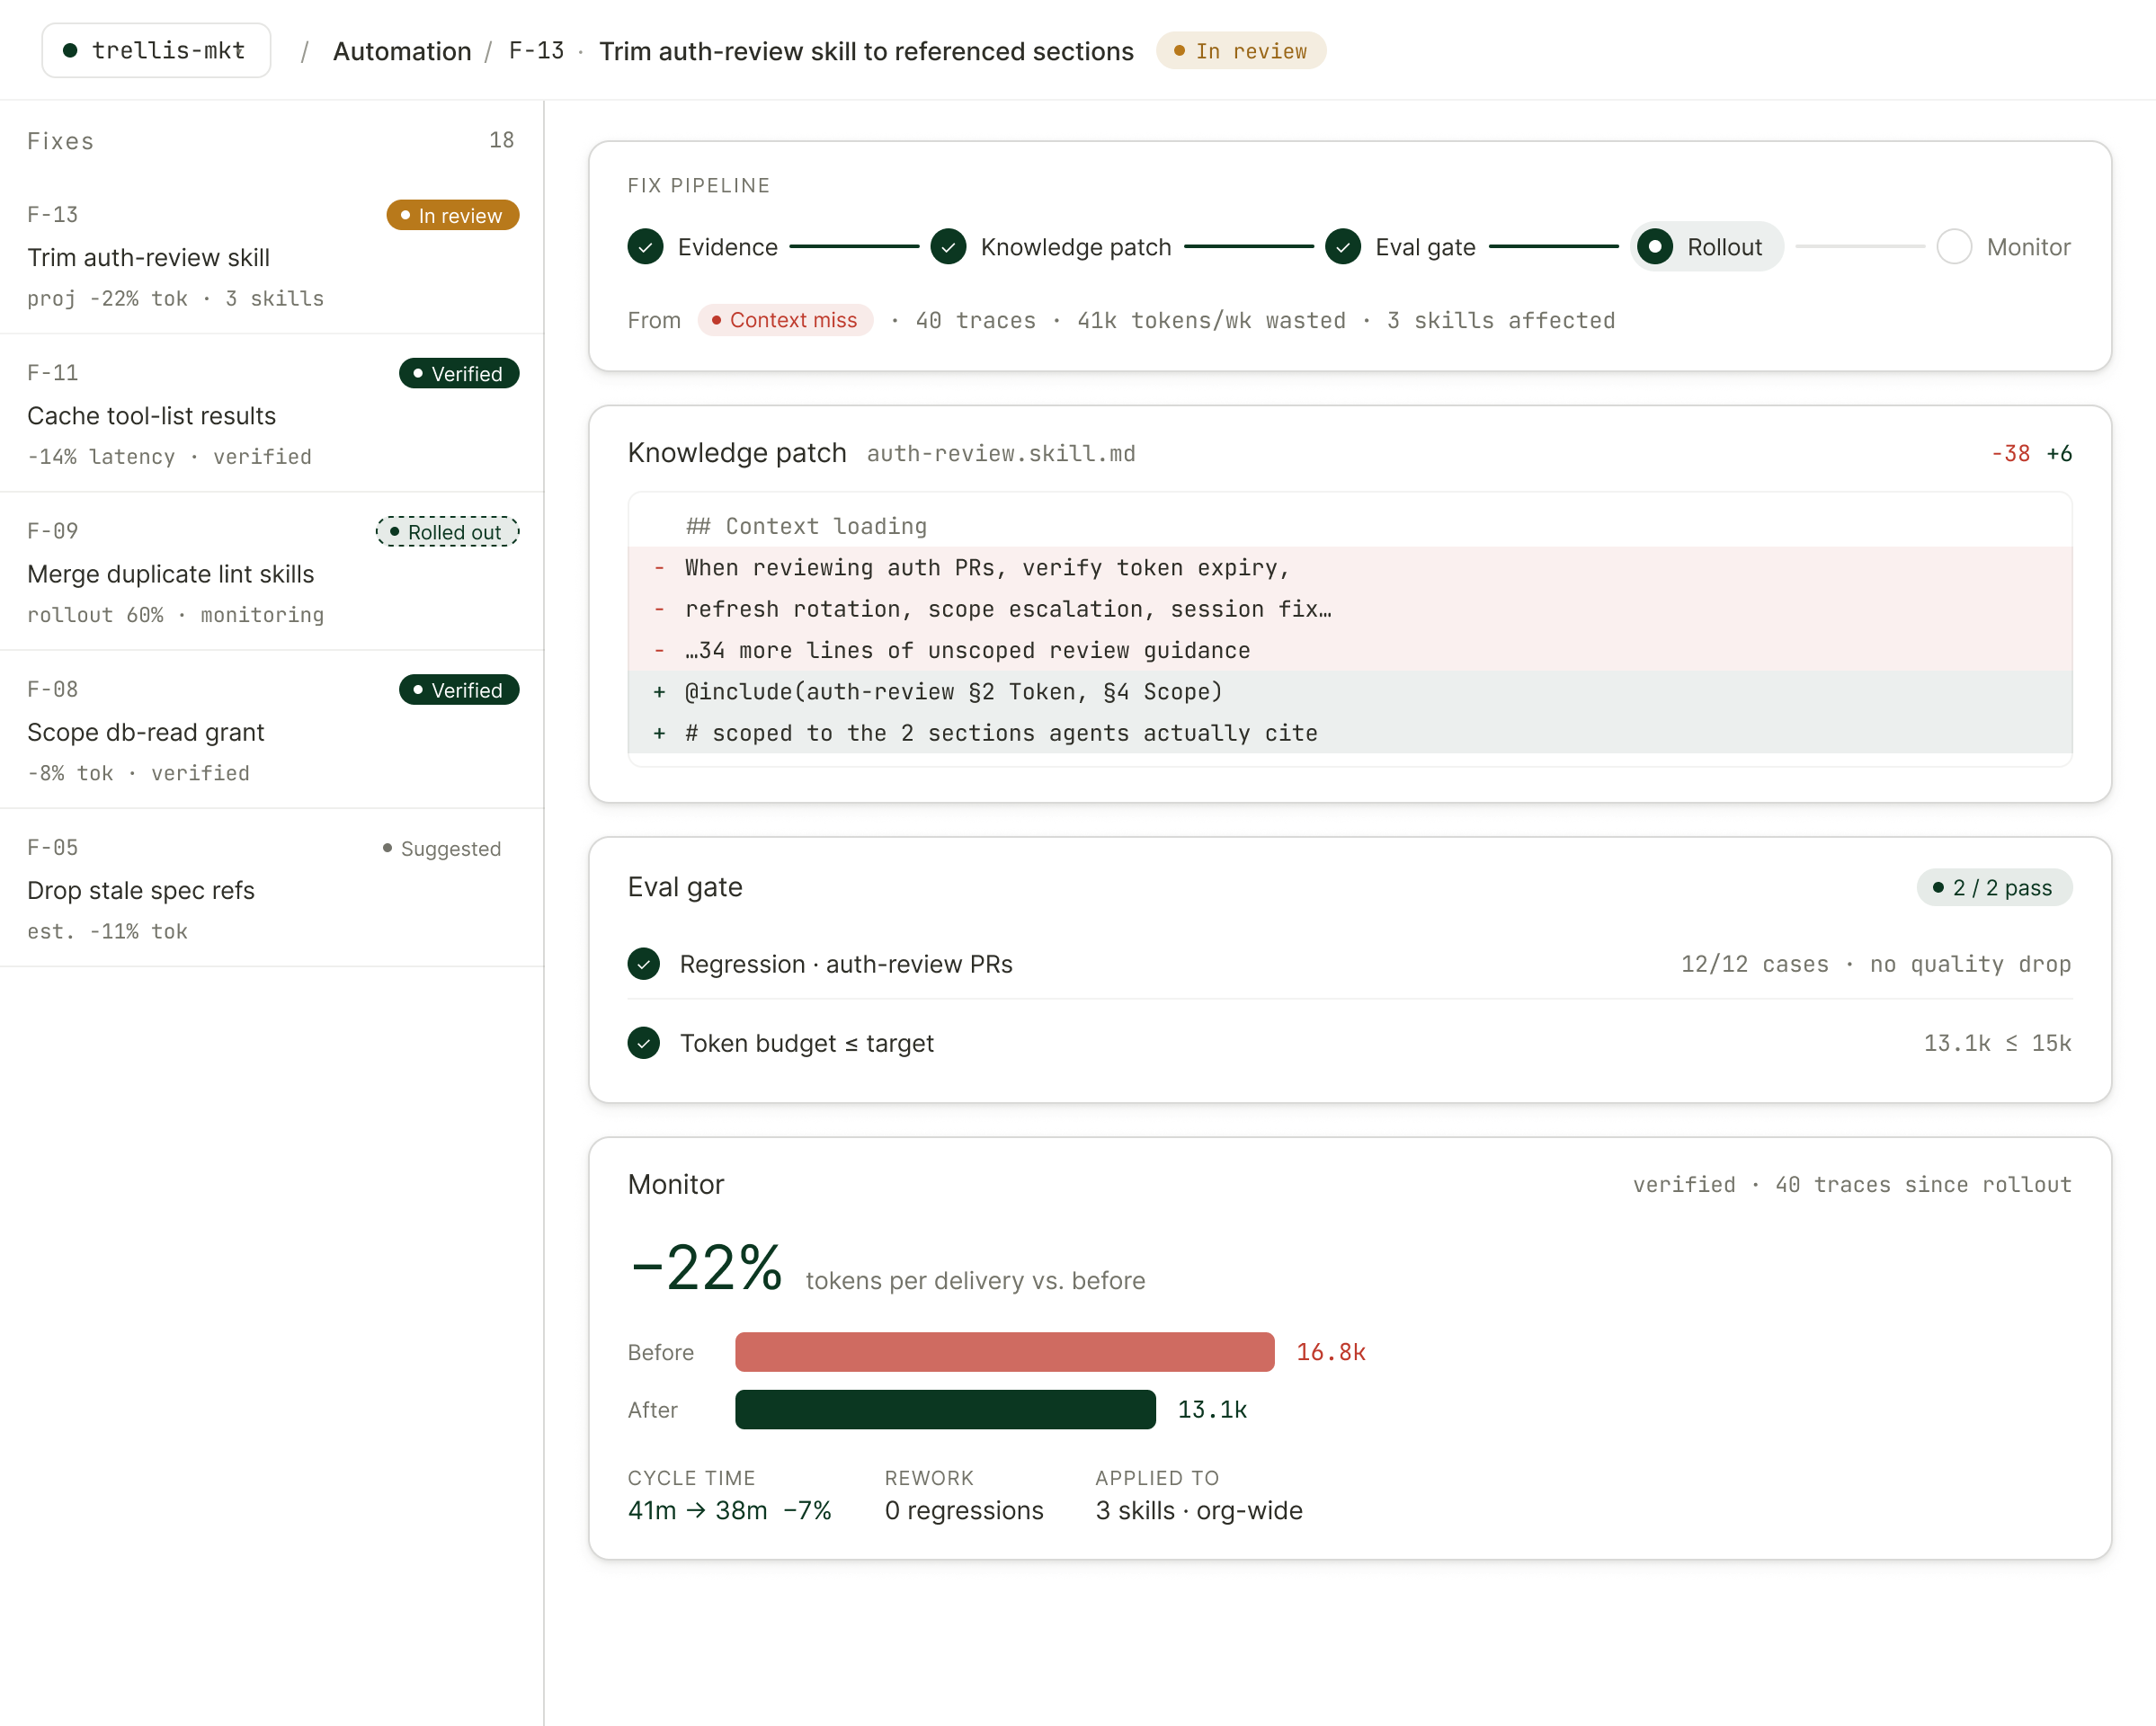Image resolution: width=2156 pixels, height=1726 pixels.
Task: Click removed line 'When reviewing auth PRs'
Action: [1350, 567]
